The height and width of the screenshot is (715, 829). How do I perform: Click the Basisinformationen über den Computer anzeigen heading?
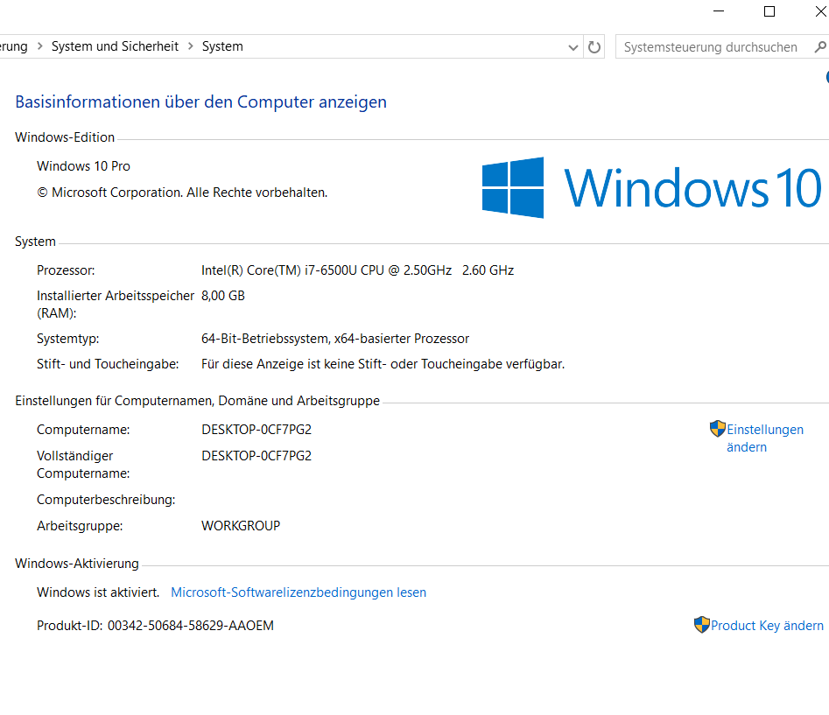click(201, 102)
